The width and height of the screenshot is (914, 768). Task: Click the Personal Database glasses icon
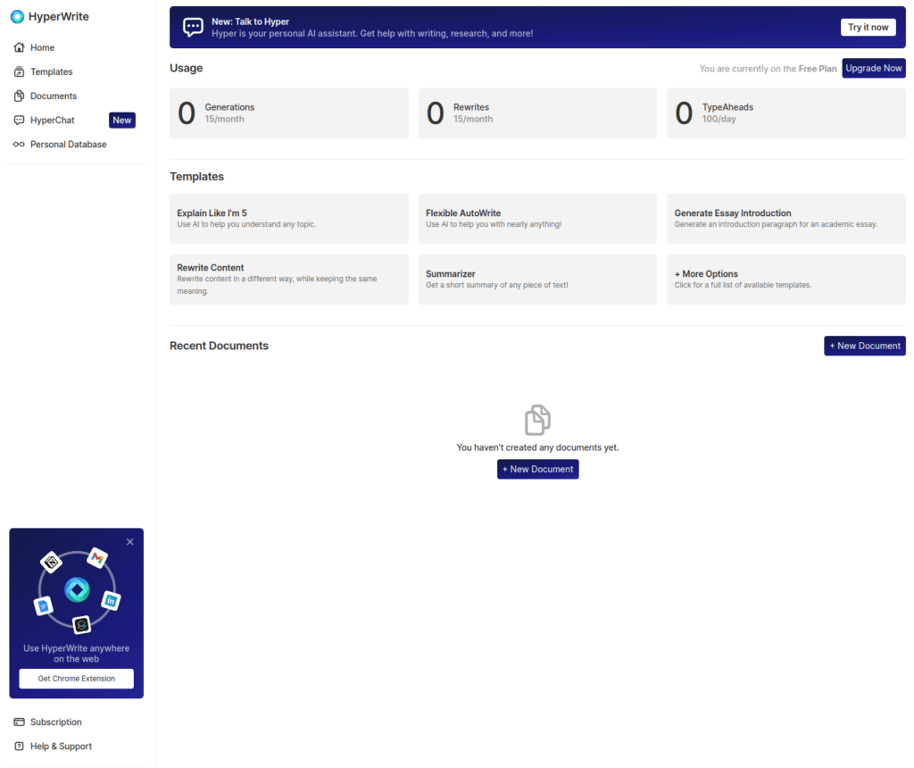point(20,144)
